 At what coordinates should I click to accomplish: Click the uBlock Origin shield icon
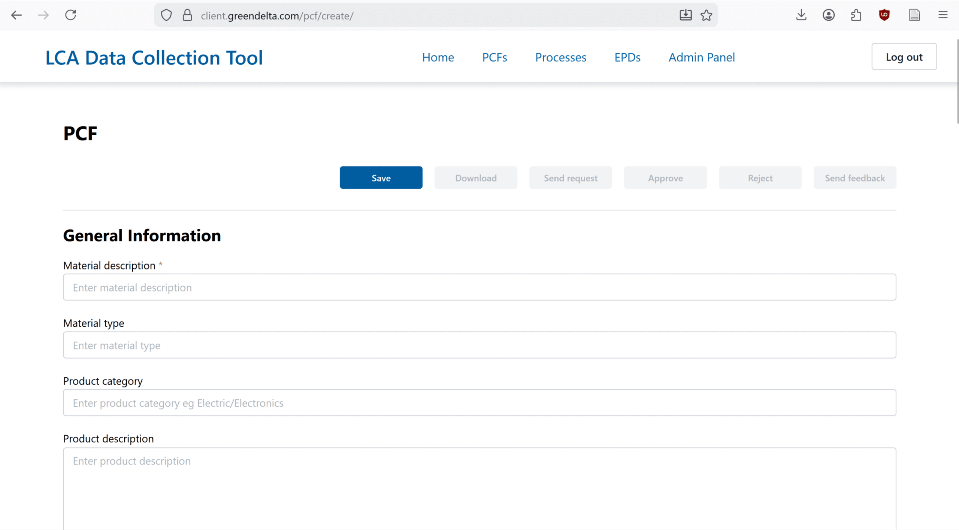884,15
